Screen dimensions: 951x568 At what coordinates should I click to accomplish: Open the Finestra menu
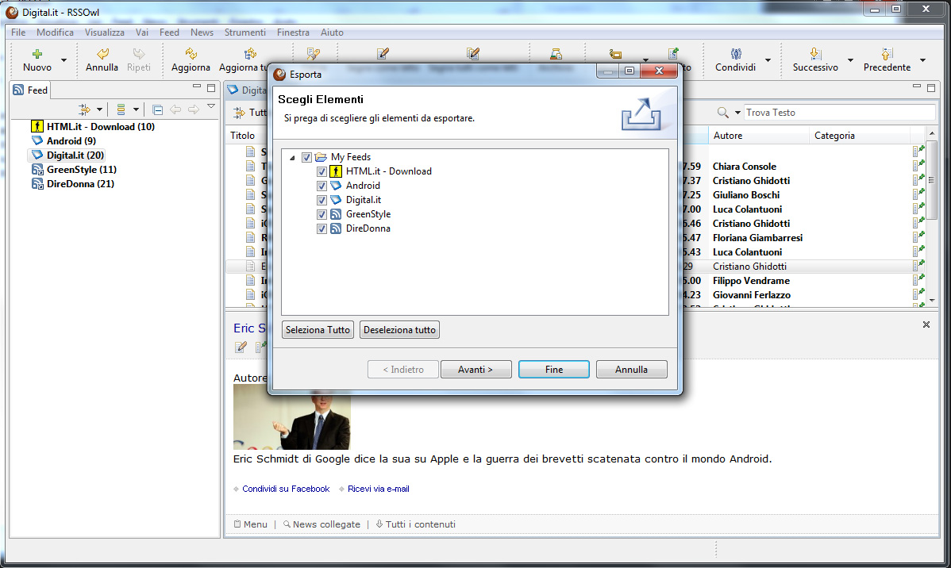point(293,33)
